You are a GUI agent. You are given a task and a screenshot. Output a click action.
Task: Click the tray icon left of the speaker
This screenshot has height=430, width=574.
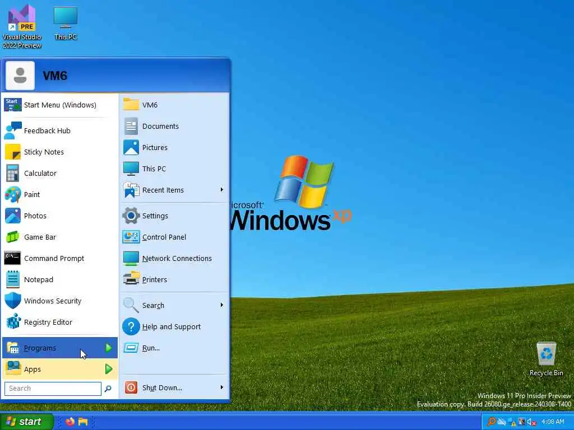[522, 422]
